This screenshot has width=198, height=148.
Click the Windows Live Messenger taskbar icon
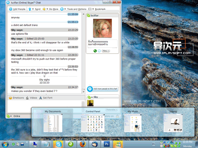[118, 144]
